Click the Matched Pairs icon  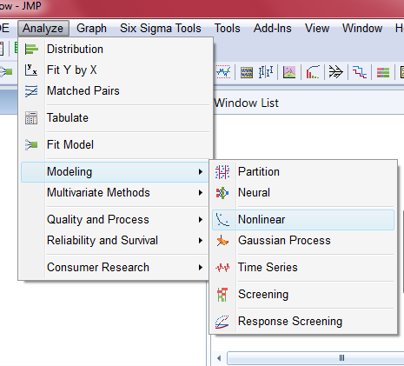(x=31, y=91)
